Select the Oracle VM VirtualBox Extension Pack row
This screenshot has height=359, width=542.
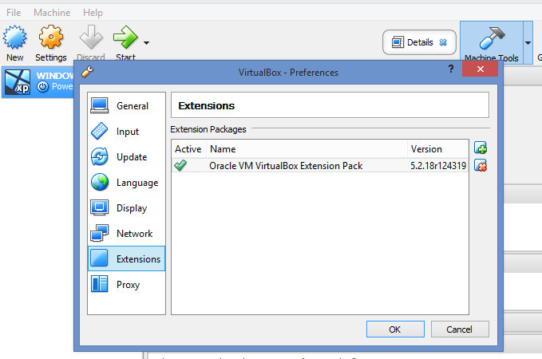click(320, 165)
